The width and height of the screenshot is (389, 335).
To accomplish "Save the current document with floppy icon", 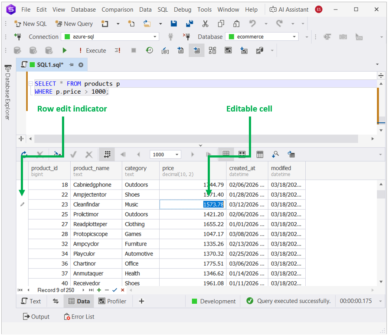I will tap(173, 24).
